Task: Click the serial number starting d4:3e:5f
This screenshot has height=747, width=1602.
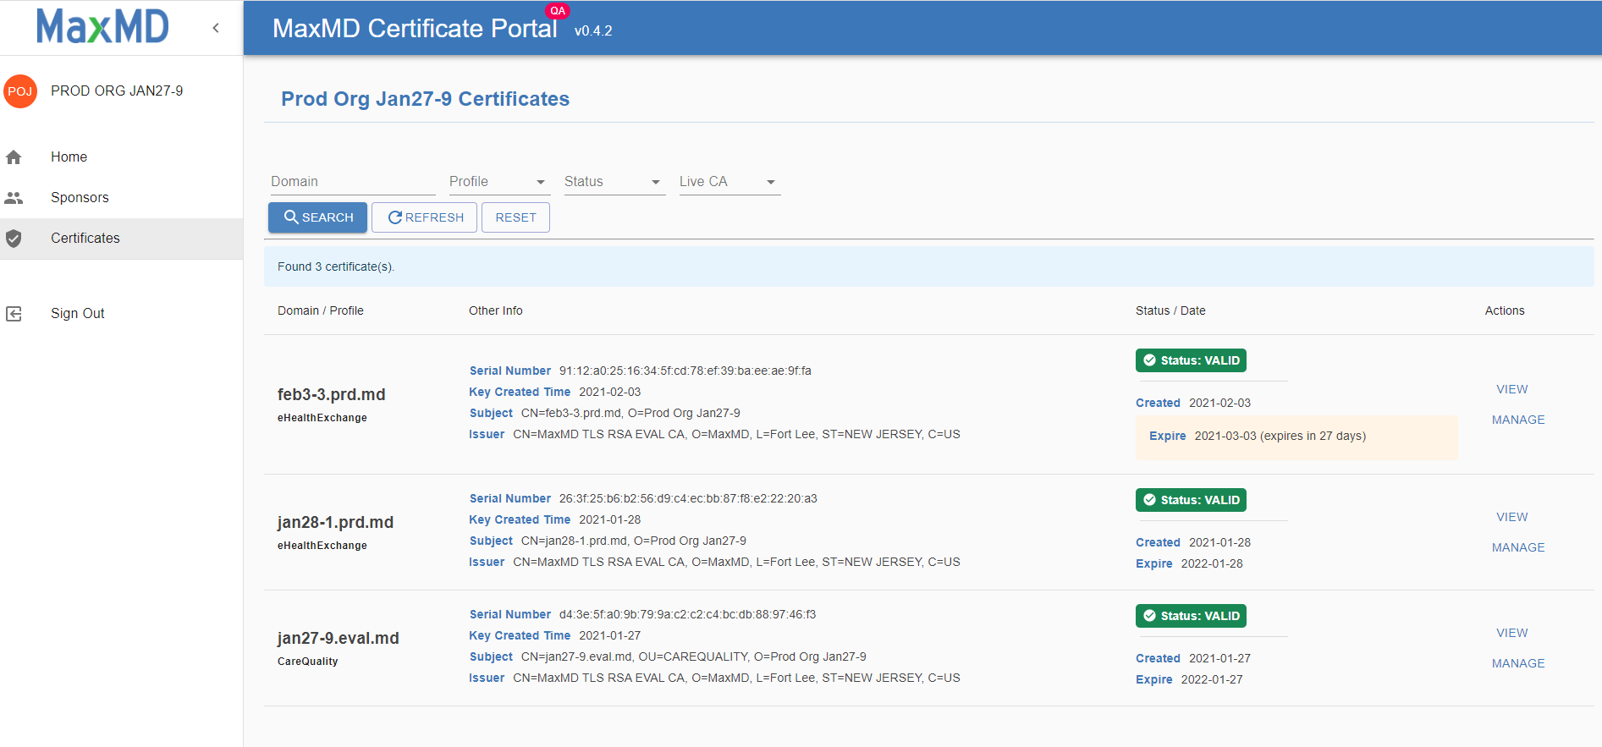Action: [687, 614]
